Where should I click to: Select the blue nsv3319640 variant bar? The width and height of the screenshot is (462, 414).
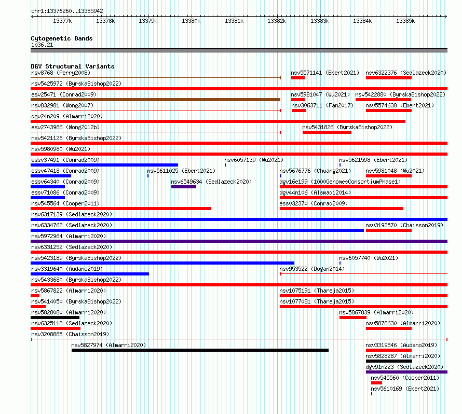(90, 274)
